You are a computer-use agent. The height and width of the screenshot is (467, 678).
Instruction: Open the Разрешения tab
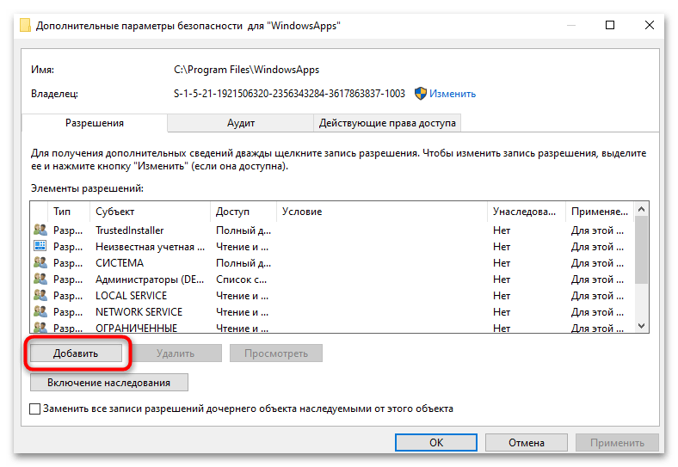point(95,123)
